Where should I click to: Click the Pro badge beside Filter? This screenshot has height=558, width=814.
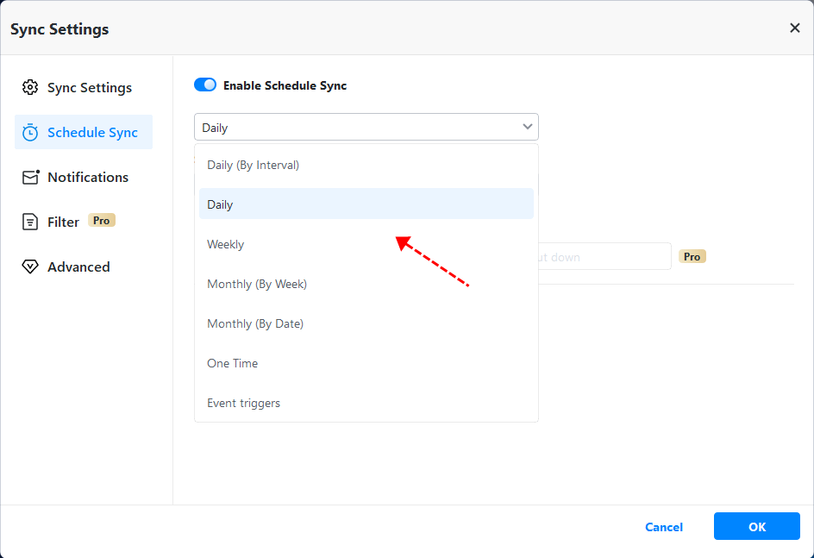click(101, 221)
